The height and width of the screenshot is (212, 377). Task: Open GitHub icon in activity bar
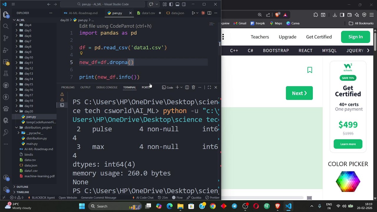(6, 85)
